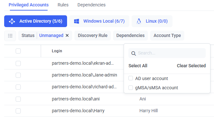The width and height of the screenshot is (214, 117).
Task: Check the Jane-admin account row
Action: 18,75
